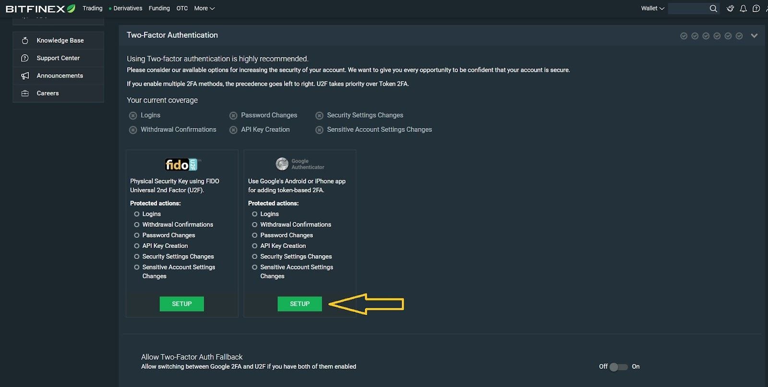Click the last check-circle before chevron
The image size is (768, 387).
pyautogui.click(x=739, y=36)
